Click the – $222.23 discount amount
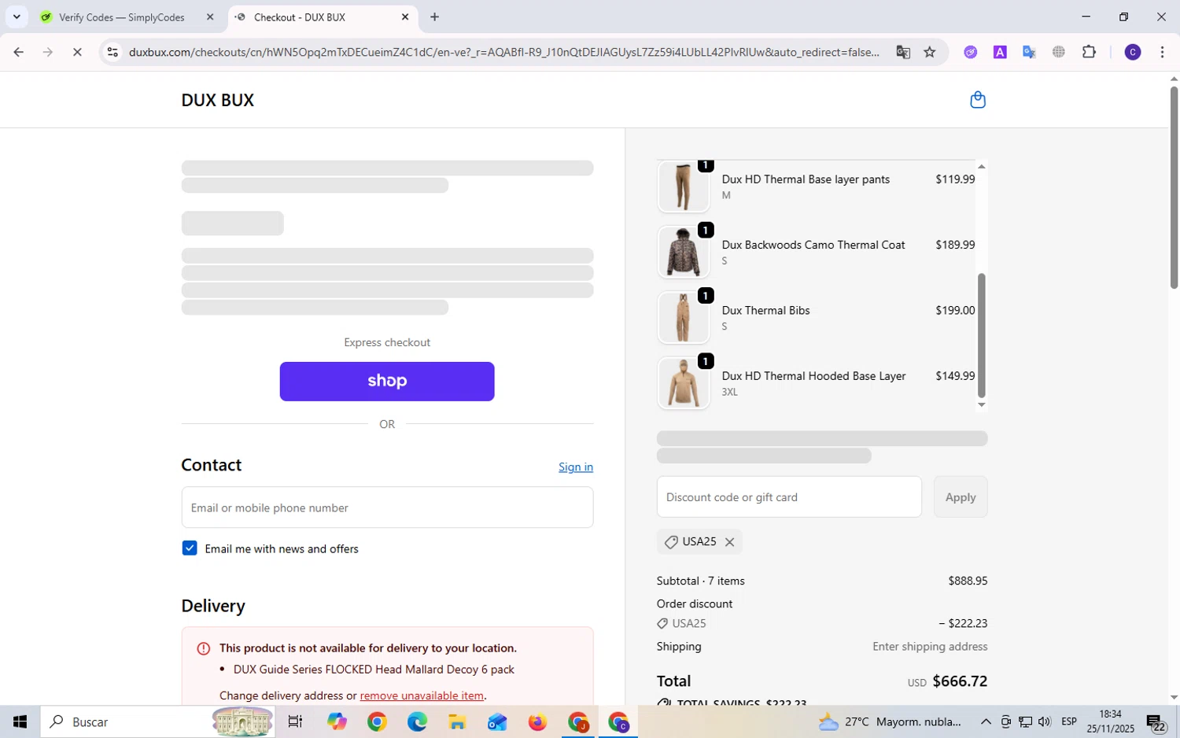This screenshot has width=1180, height=738. pyautogui.click(x=963, y=623)
